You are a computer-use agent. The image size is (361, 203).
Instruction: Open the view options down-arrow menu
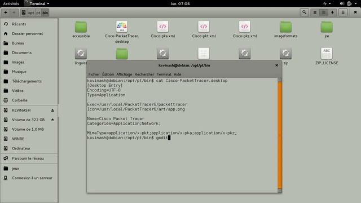click(332, 12)
